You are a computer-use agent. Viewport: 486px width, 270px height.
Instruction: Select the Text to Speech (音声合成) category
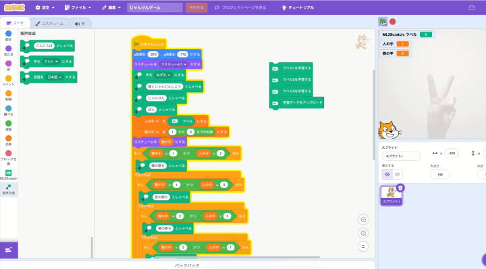click(x=8, y=190)
